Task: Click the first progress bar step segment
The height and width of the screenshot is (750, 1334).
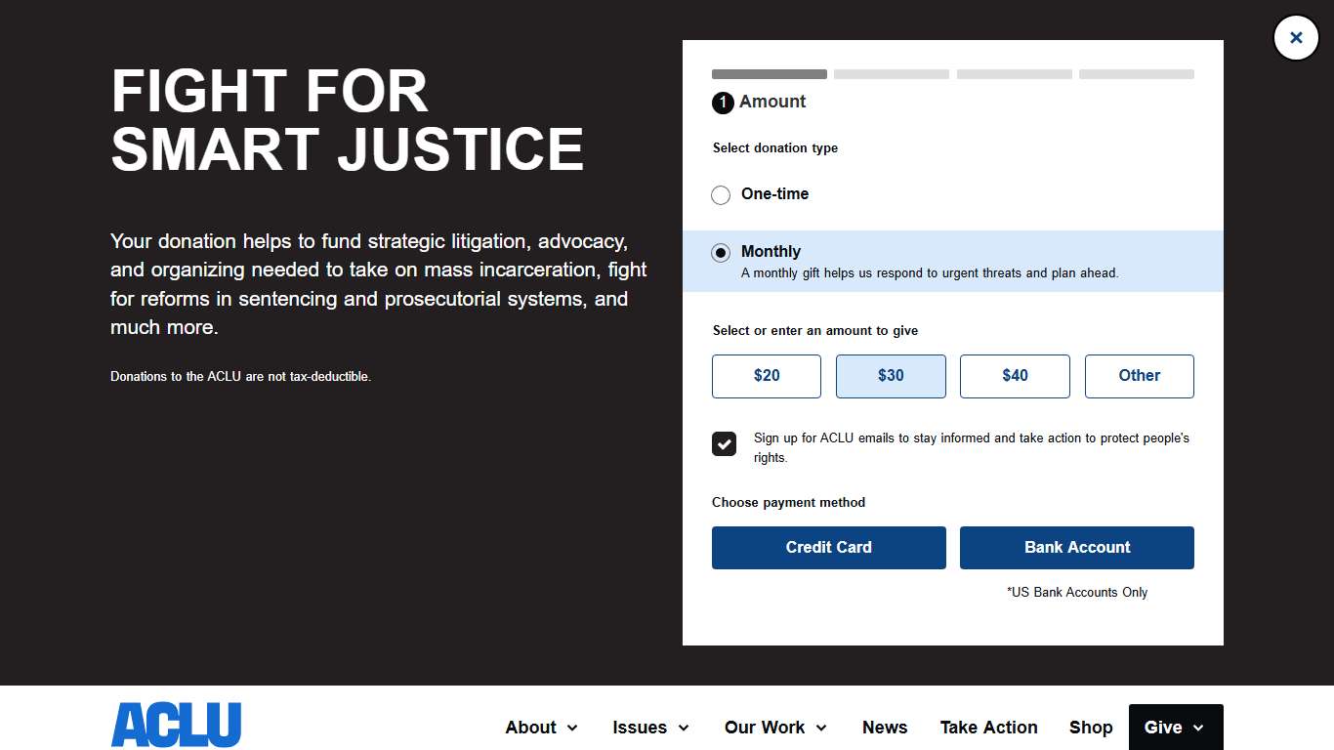Action: [x=769, y=74]
